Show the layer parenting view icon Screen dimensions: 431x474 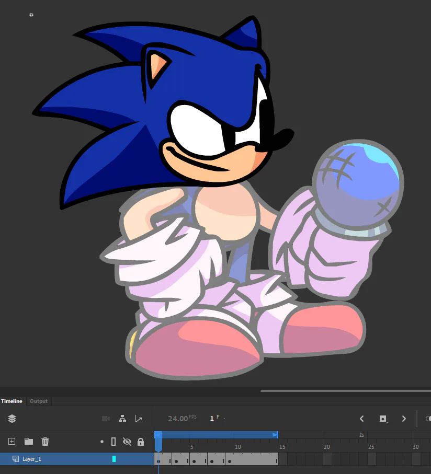122,419
